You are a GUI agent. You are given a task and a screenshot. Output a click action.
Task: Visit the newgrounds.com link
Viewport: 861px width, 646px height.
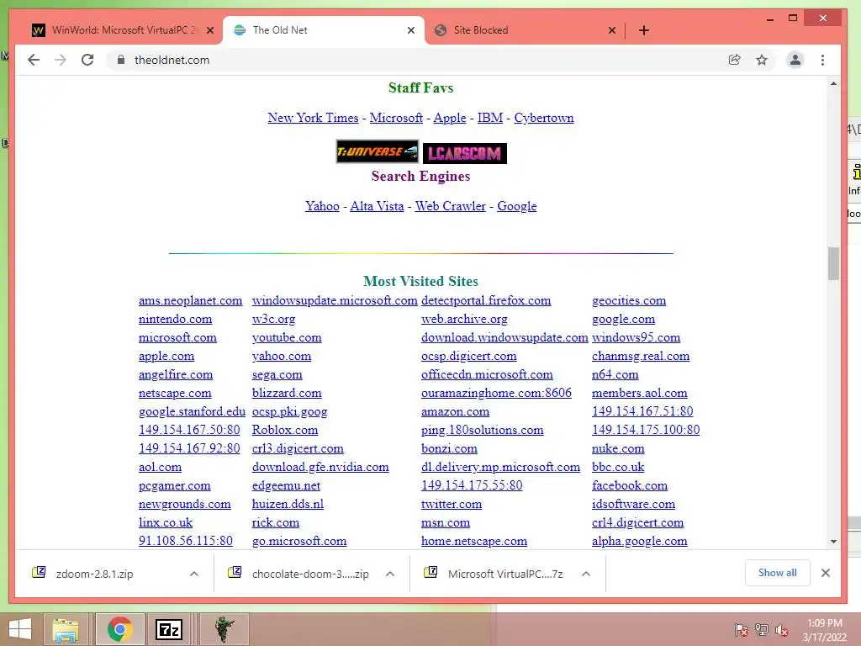[x=184, y=505]
